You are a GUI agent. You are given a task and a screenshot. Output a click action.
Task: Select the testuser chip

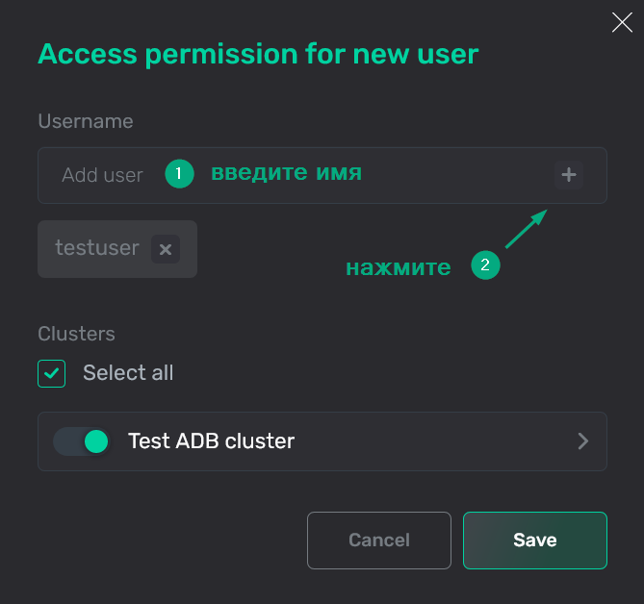(x=97, y=249)
